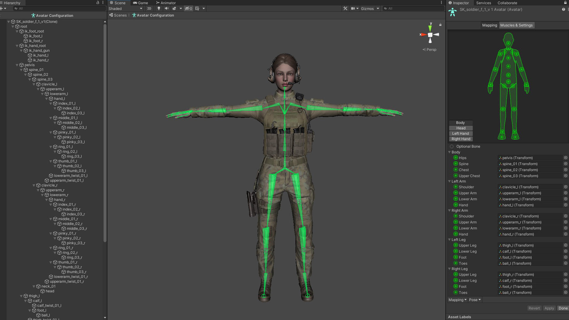
Task: Click the search icon next to Gizmos
Action: [385, 8]
